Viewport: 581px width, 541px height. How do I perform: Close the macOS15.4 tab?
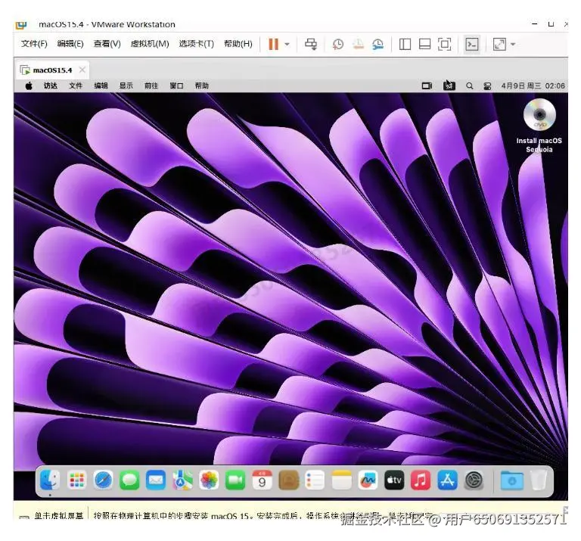(82, 70)
